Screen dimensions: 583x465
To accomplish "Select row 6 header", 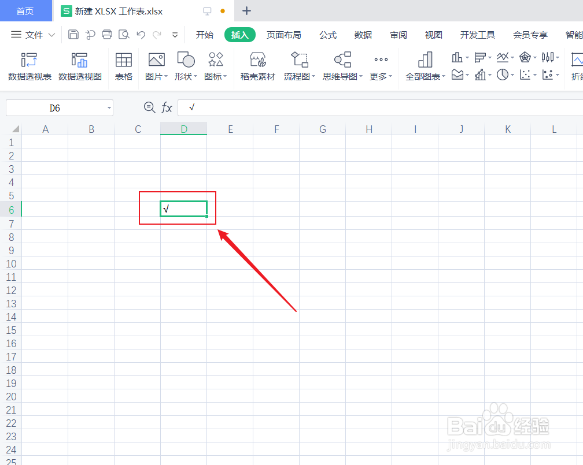I will [11, 210].
